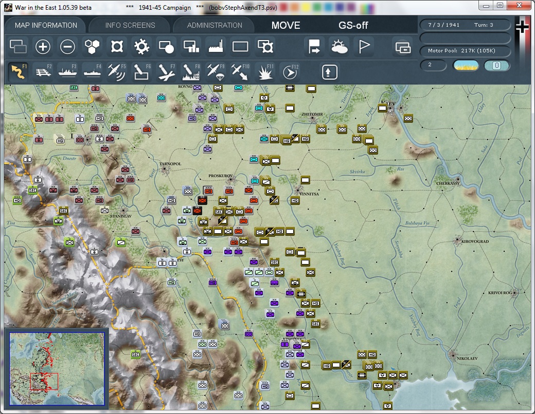
Task: Click the date 7/3/1941 field
Action: point(444,25)
